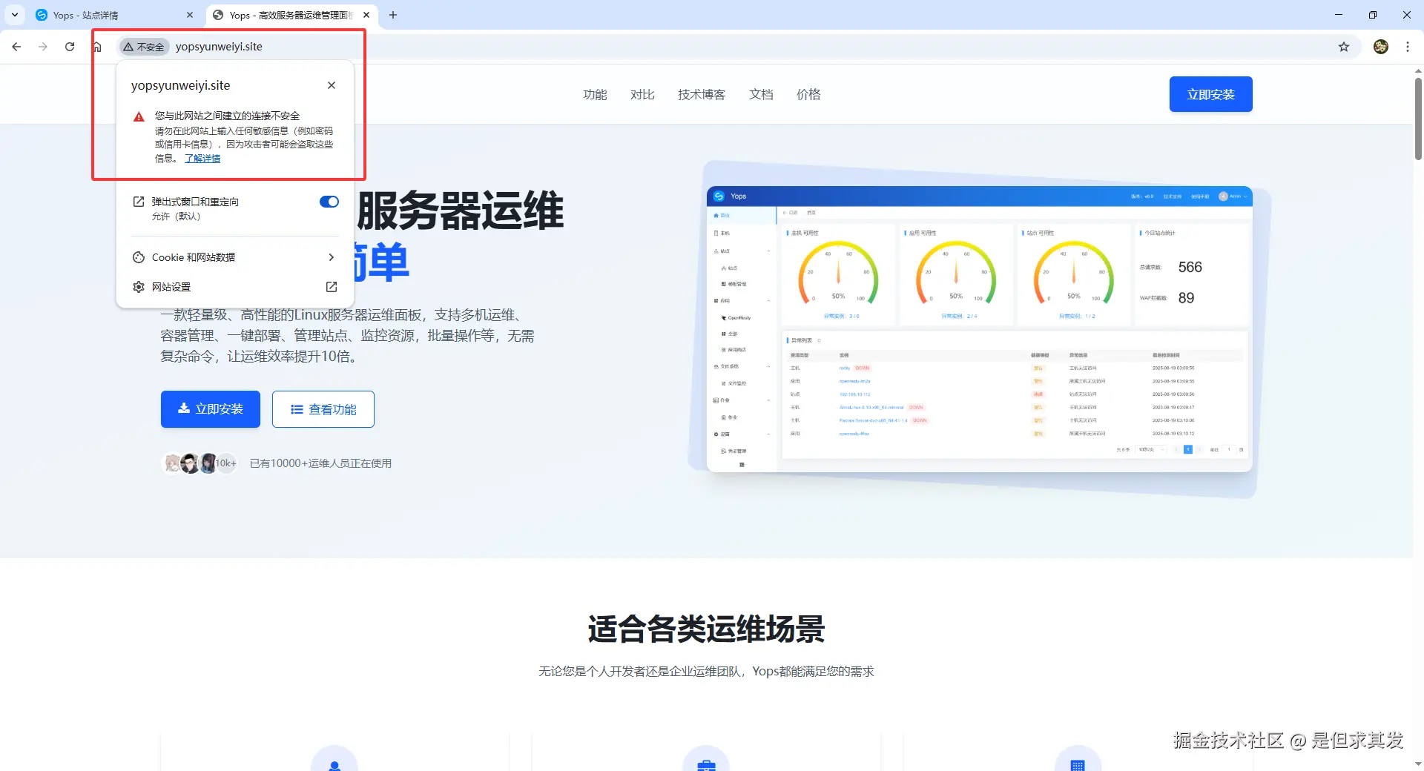Image resolution: width=1424 pixels, height=771 pixels.
Task: Reload the page using the refresh icon
Action: [x=70, y=46]
